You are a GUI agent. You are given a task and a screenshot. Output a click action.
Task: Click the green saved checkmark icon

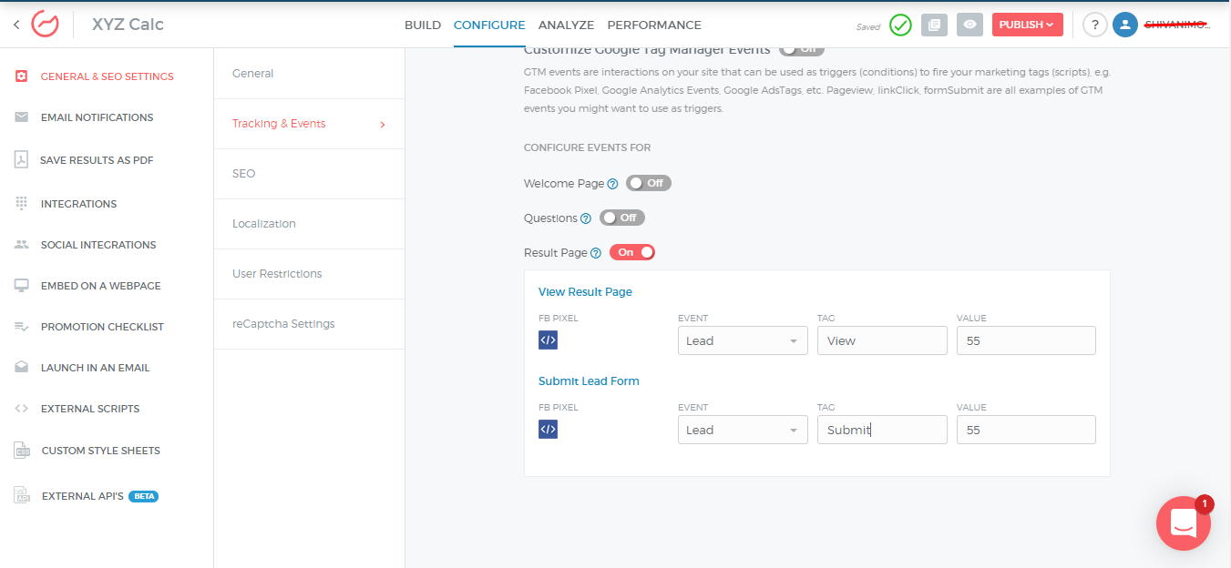tap(900, 25)
